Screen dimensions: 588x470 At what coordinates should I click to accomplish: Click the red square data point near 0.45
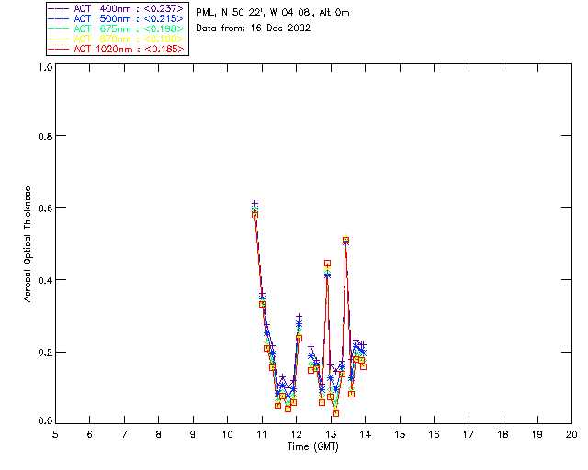(327, 263)
